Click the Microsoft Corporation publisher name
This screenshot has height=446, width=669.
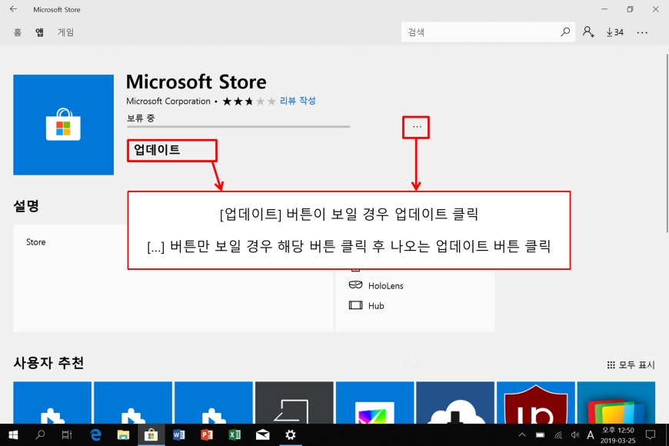(x=168, y=102)
